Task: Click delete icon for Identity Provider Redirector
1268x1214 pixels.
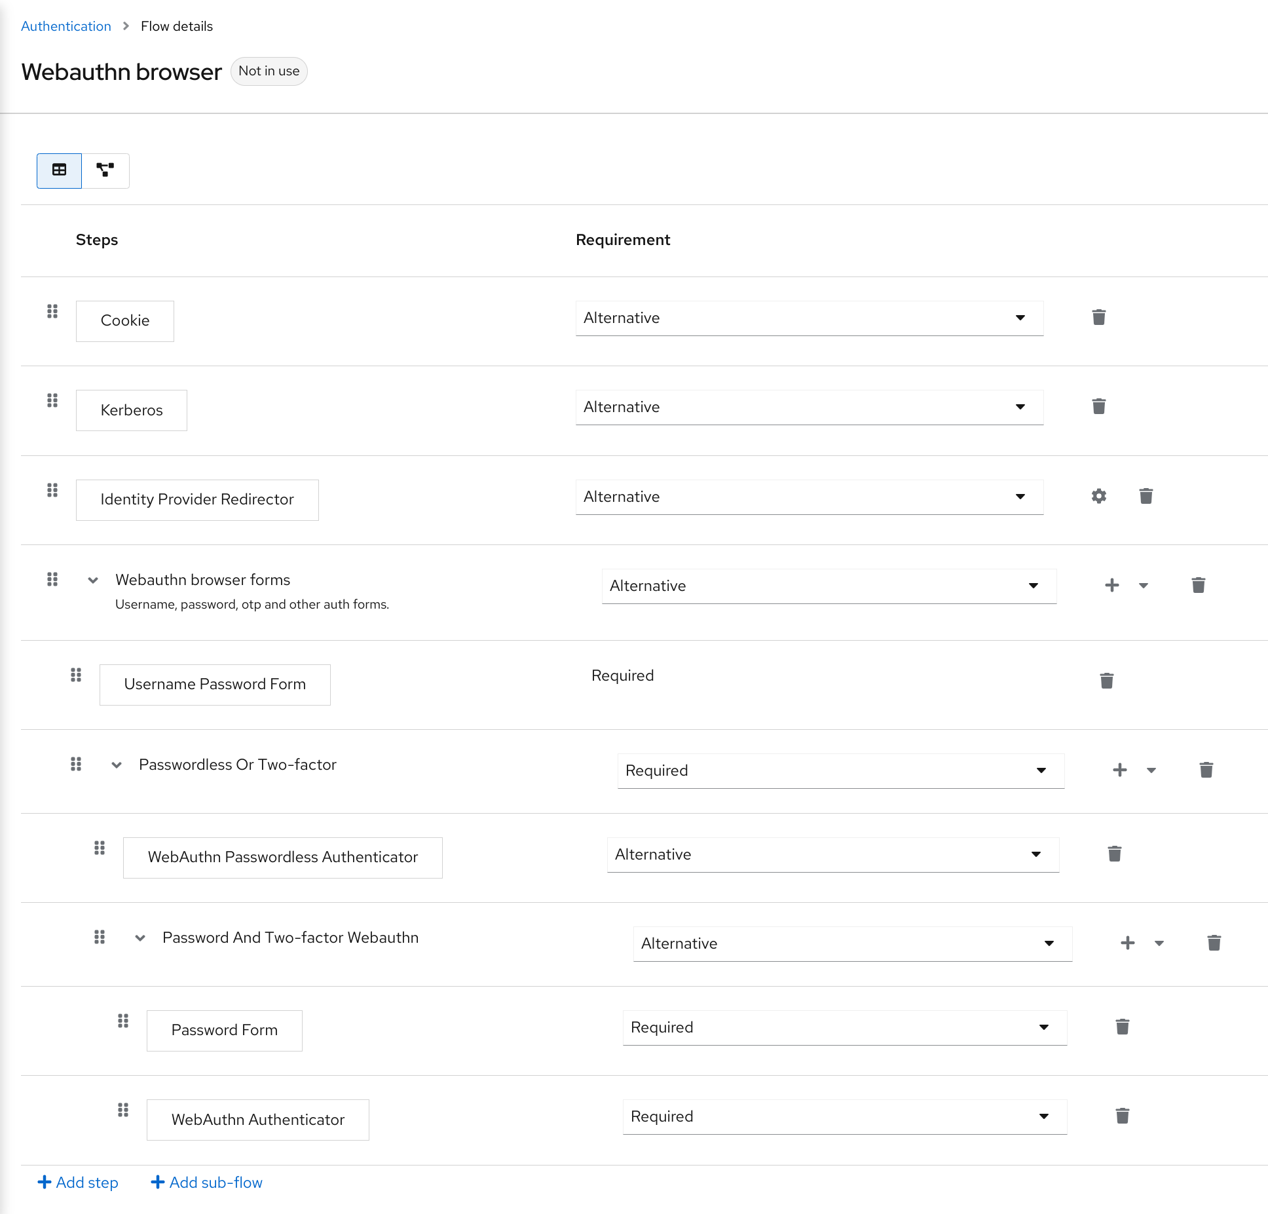Action: (1146, 496)
